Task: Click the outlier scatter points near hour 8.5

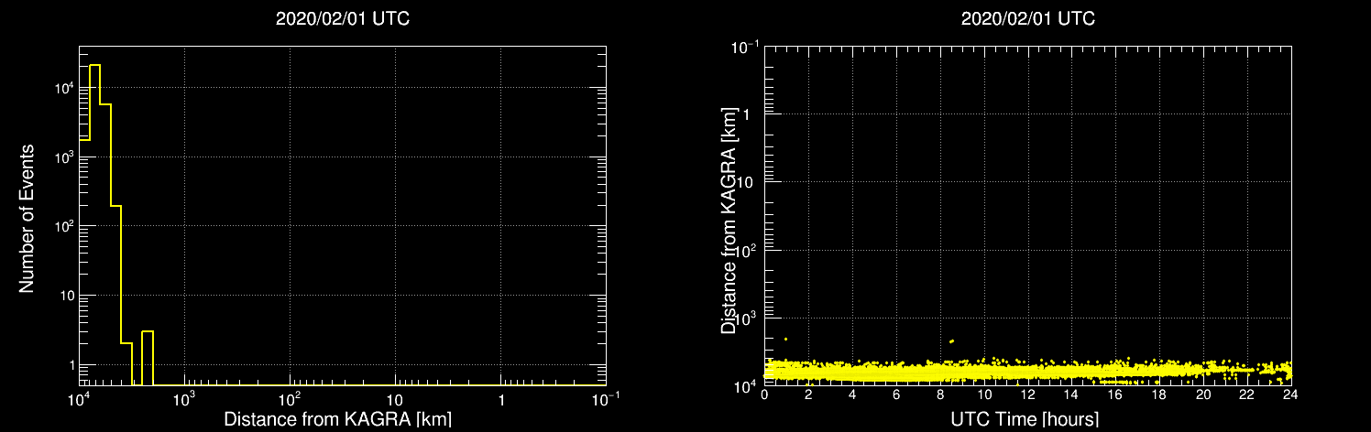Action: click(x=952, y=341)
